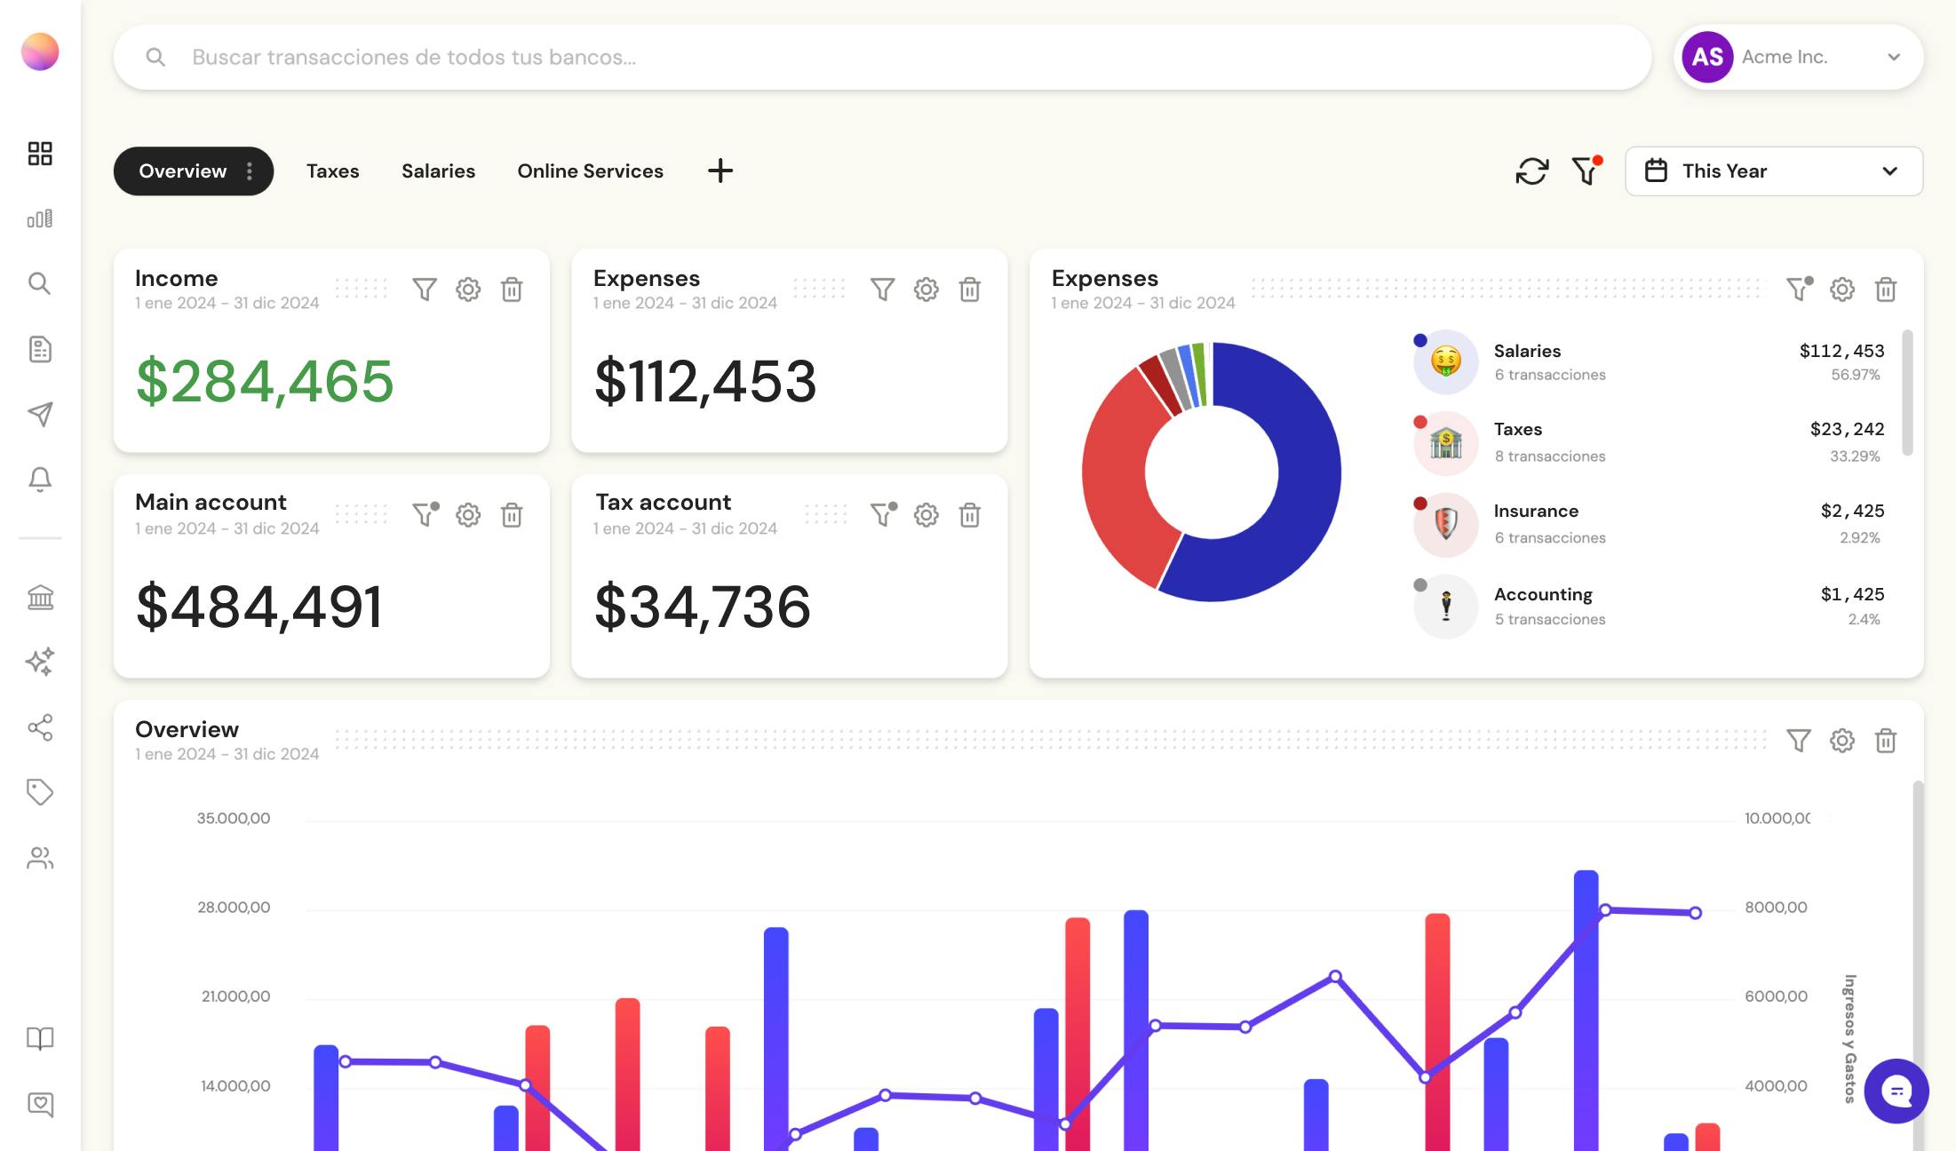Switch to the Taxes tab
The width and height of the screenshot is (1956, 1151).
332,171
